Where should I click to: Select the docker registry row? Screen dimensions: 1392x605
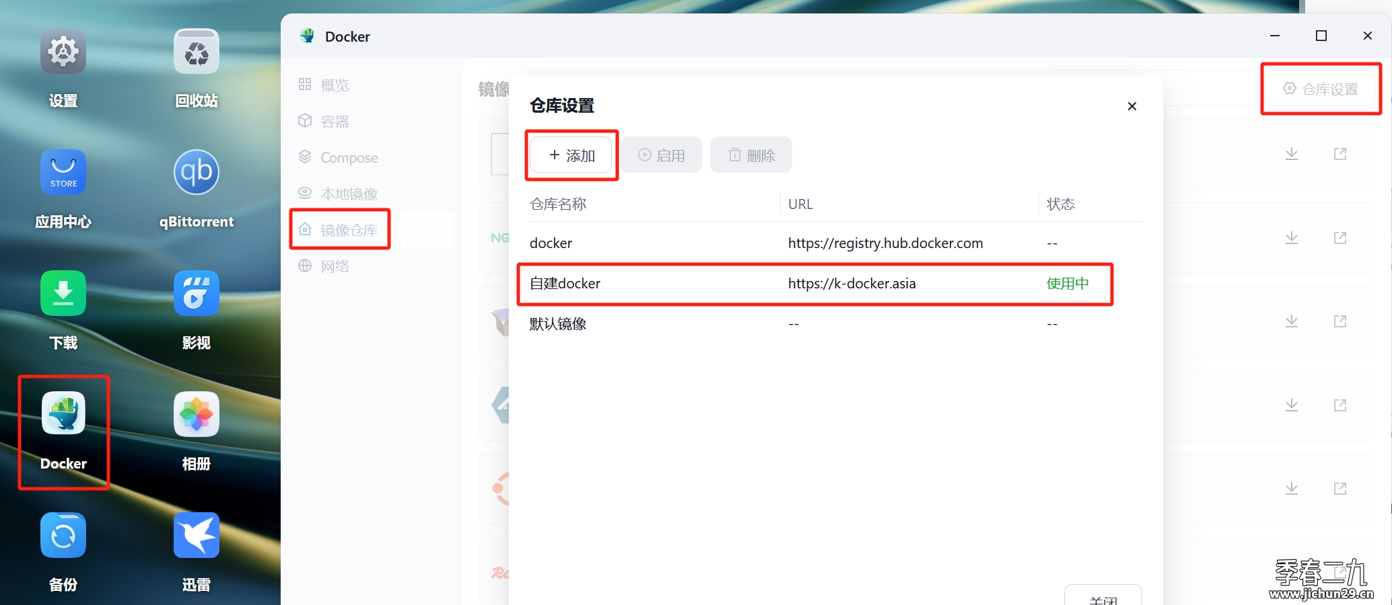(835, 243)
